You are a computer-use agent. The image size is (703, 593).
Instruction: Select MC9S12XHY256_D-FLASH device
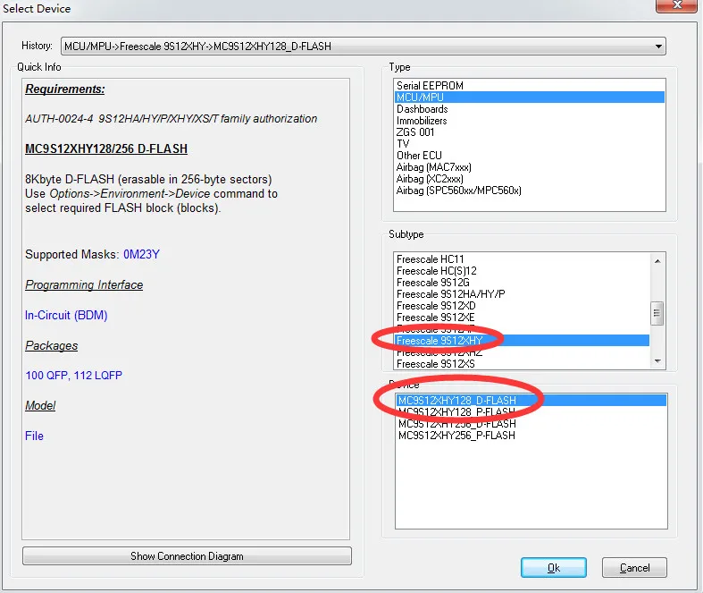[531, 424]
